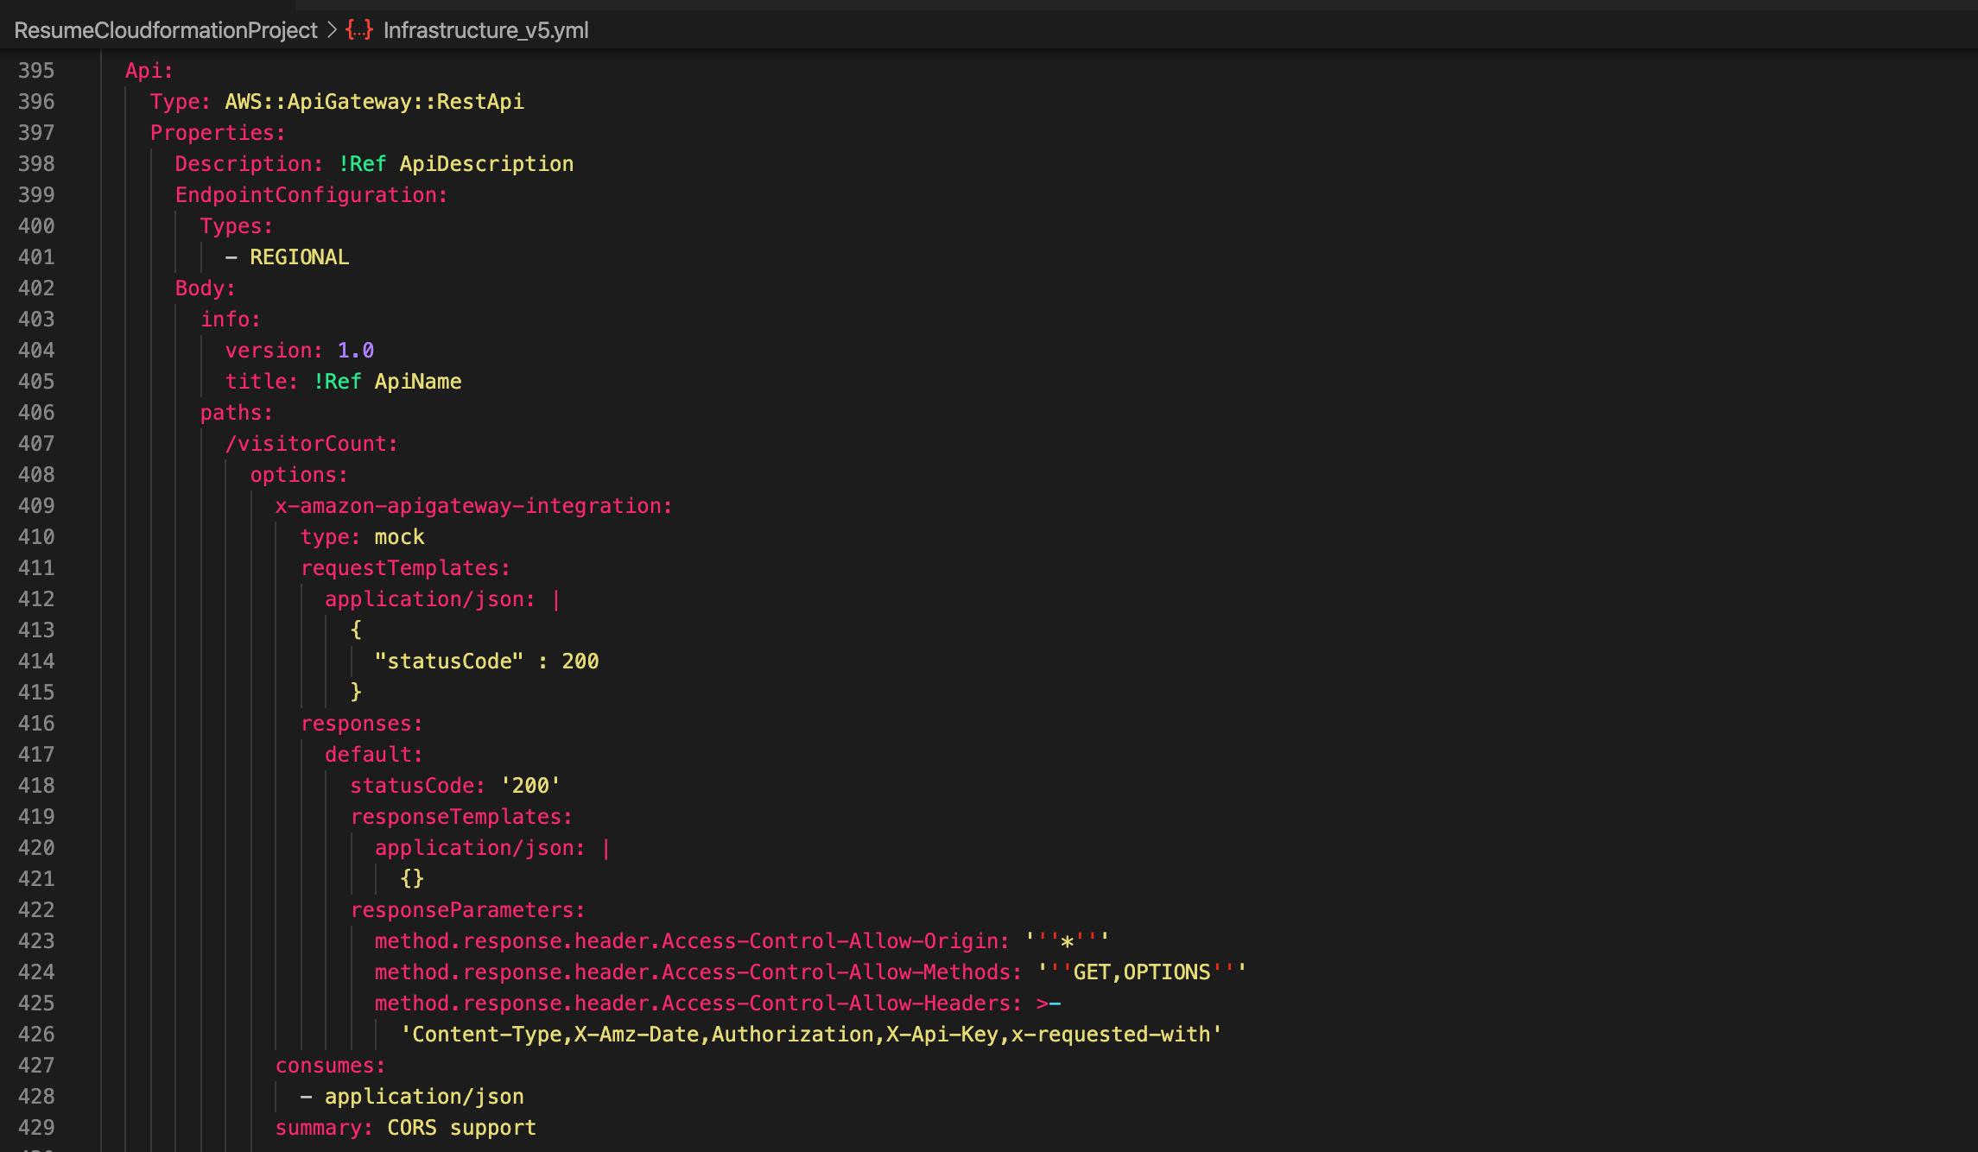
Task: Click 'AWS::ApiGateway::RestApi' type value
Action: pos(374,102)
